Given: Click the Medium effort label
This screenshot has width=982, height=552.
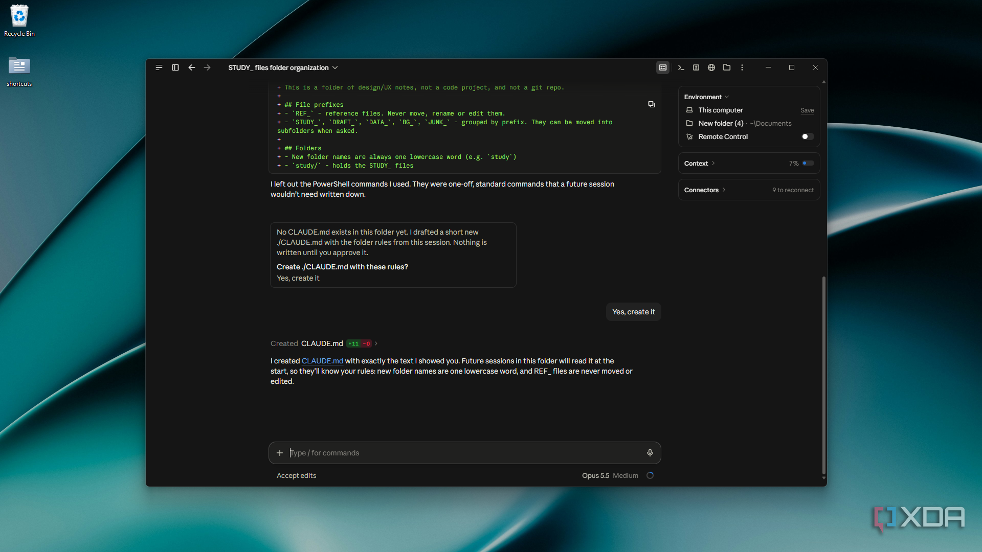Looking at the screenshot, I should click(x=626, y=475).
